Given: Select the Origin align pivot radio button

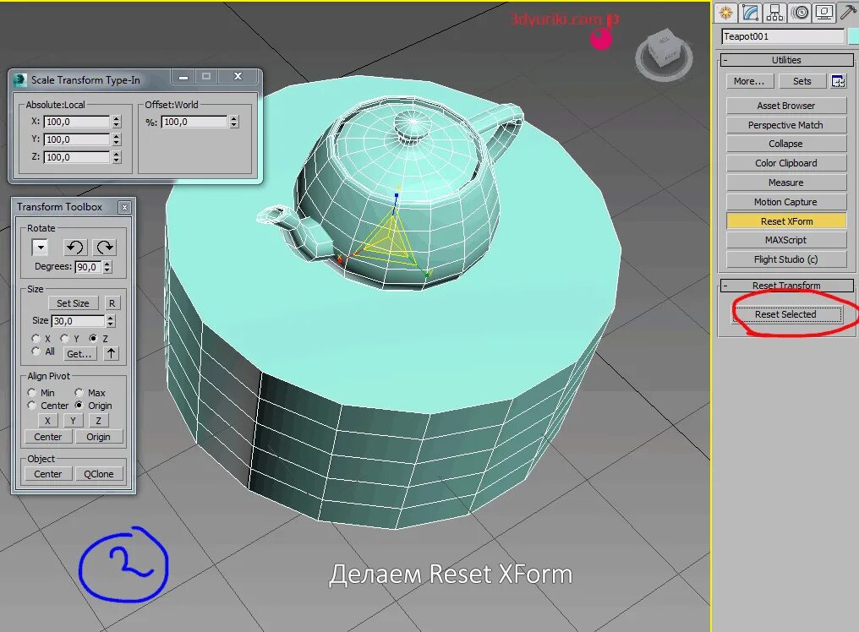Looking at the screenshot, I should click(79, 406).
